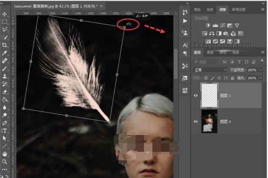
Task: Select the Rectangular Marquee tool
Action: (x=4, y=22)
